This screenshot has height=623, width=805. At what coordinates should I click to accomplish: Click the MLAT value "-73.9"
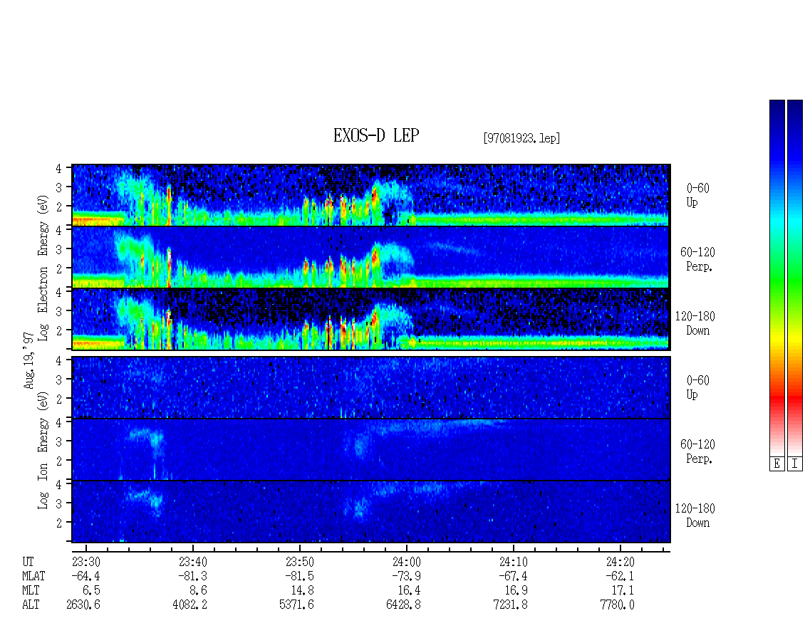pos(406,576)
